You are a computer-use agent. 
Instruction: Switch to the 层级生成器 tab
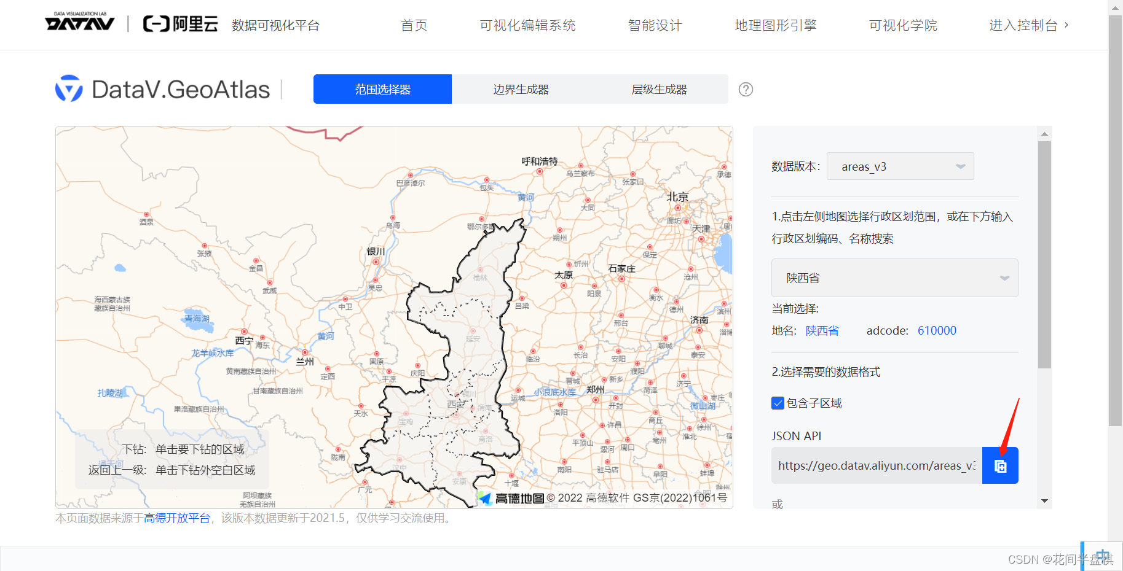click(660, 88)
